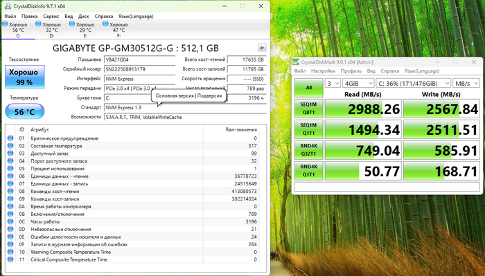
Task: Click status orb for attribute 06 Единицы данных - чтение
Action: (10, 176)
